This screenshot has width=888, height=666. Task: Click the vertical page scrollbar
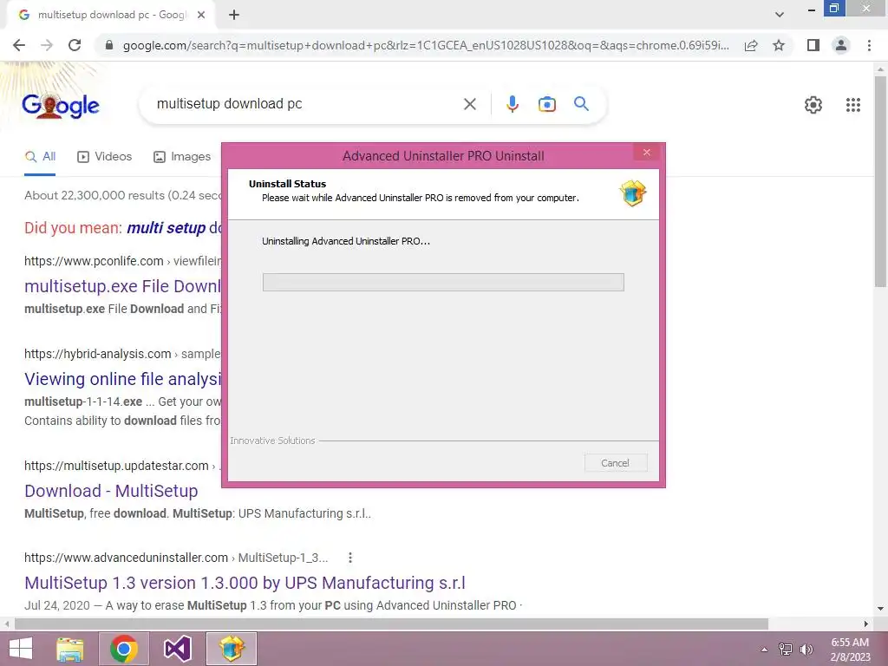pyautogui.click(x=881, y=181)
